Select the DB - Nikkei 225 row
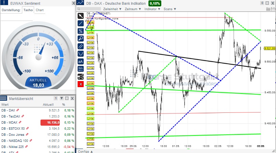This screenshot has width=276, height=153. tap(37, 147)
